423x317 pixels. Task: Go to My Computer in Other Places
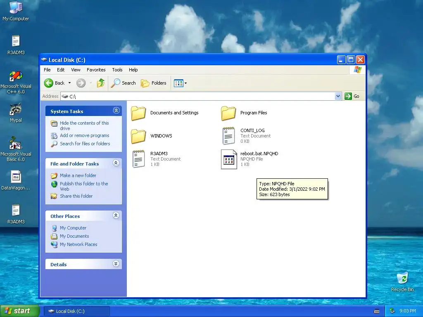pyautogui.click(x=73, y=228)
